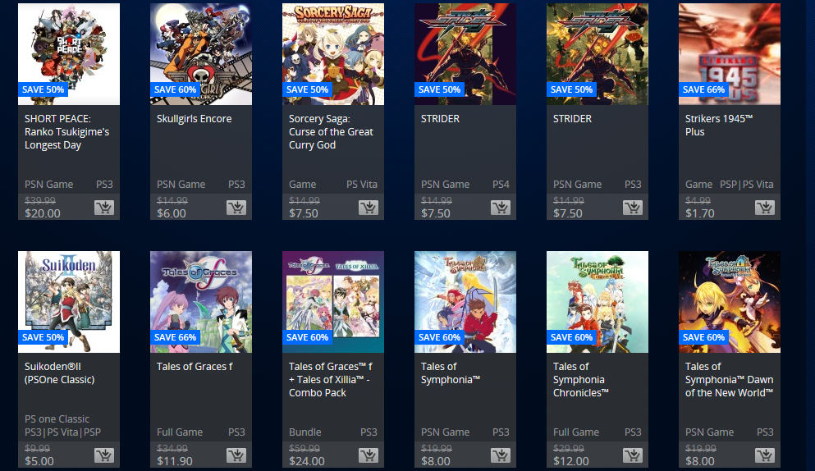815x471 pixels.
Task: Add Tales of Symphonia $8.00 PSN Game to cart
Action: click(x=500, y=455)
